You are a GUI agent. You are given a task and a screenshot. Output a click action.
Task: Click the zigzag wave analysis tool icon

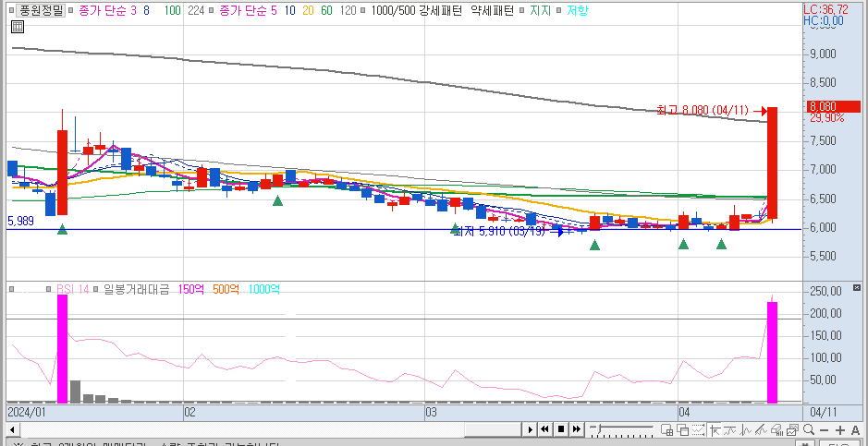click(x=746, y=429)
